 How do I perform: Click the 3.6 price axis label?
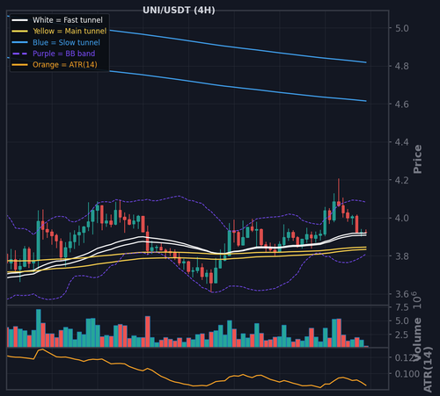coord(401,294)
